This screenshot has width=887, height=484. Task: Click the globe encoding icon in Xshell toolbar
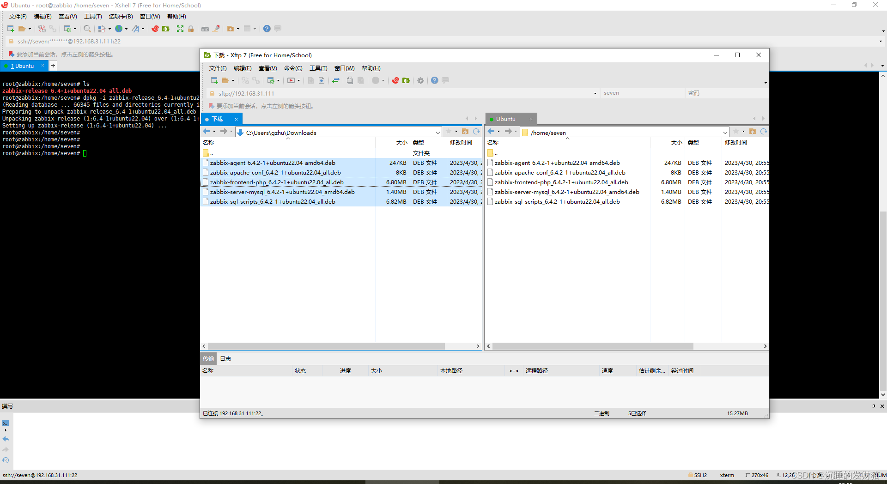[119, 29]
